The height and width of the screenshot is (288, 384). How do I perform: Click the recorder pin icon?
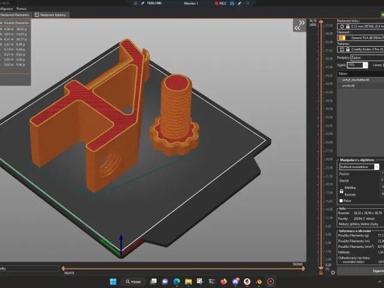tap(142, 4)
